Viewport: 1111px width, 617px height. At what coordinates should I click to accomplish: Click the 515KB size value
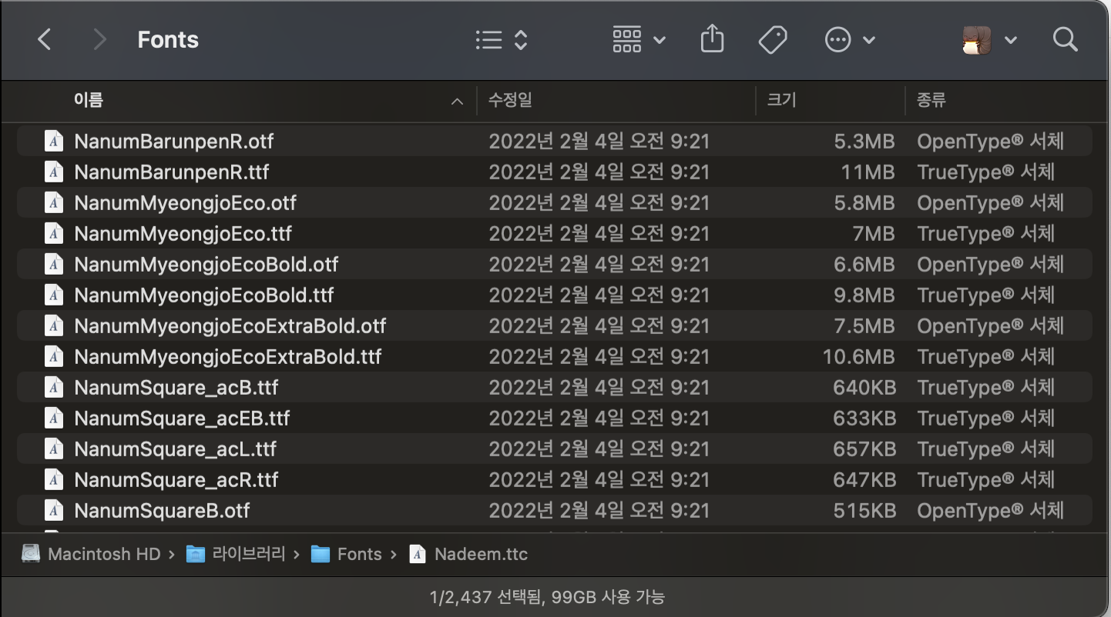[x=864, y=511]
